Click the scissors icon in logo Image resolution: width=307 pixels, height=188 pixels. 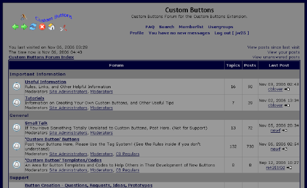[x=63, y=28]
